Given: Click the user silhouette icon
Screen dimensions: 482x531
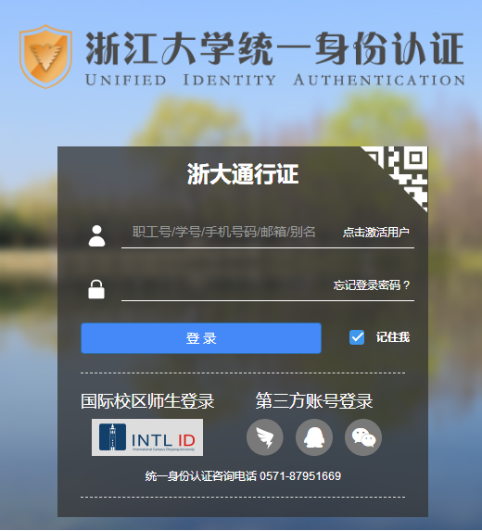Looking at the screenshot, I should [x=96, y=235].
